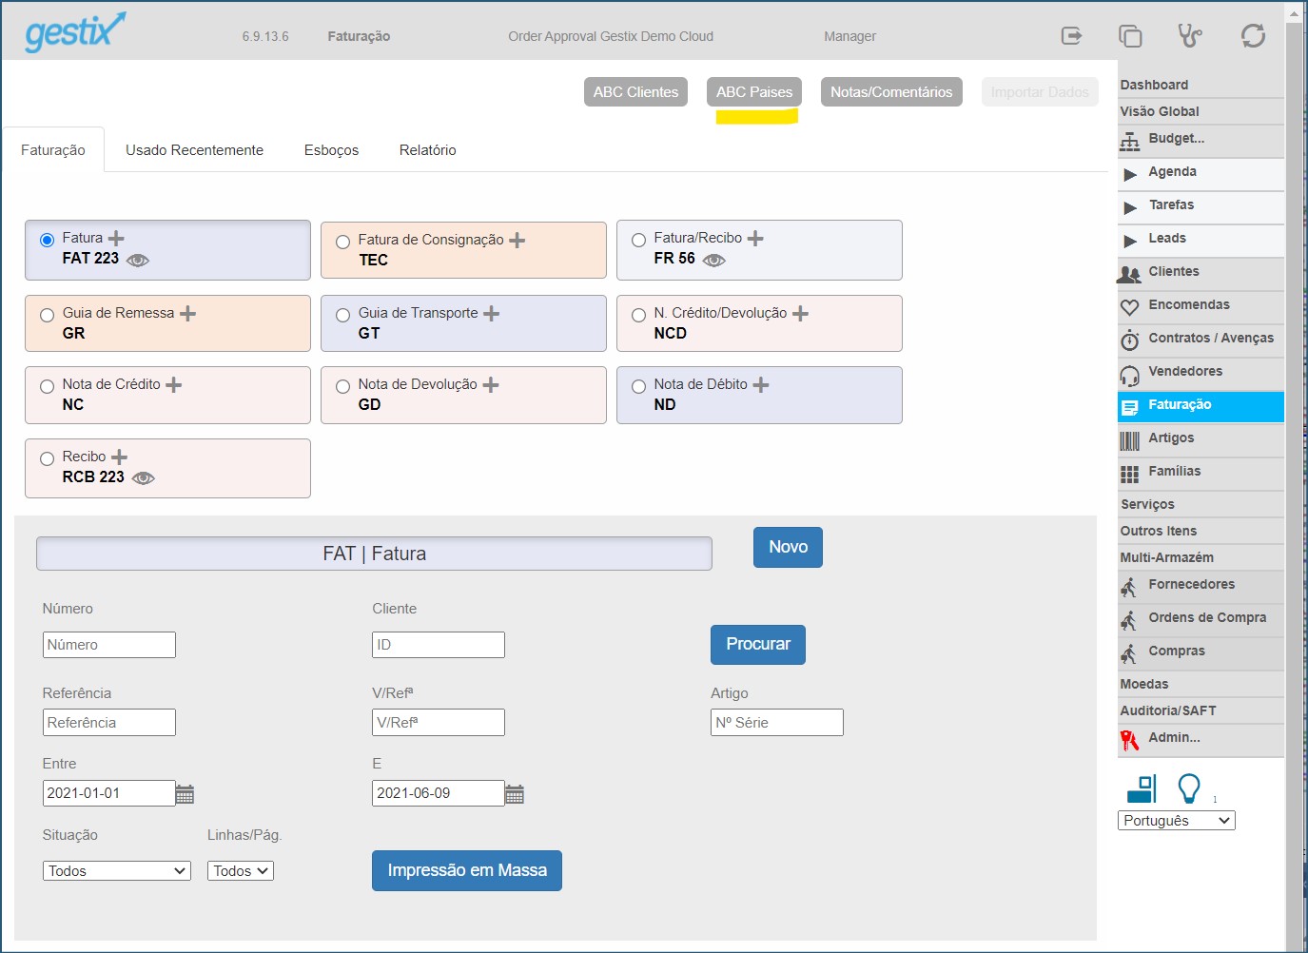
Task: Click the Novo button
Action: (788, 547)
